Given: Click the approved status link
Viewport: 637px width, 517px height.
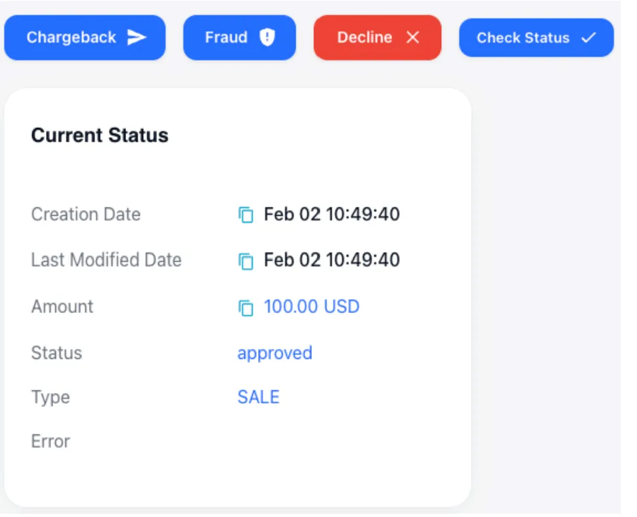Looking at the screenshot, I should 275,353.
